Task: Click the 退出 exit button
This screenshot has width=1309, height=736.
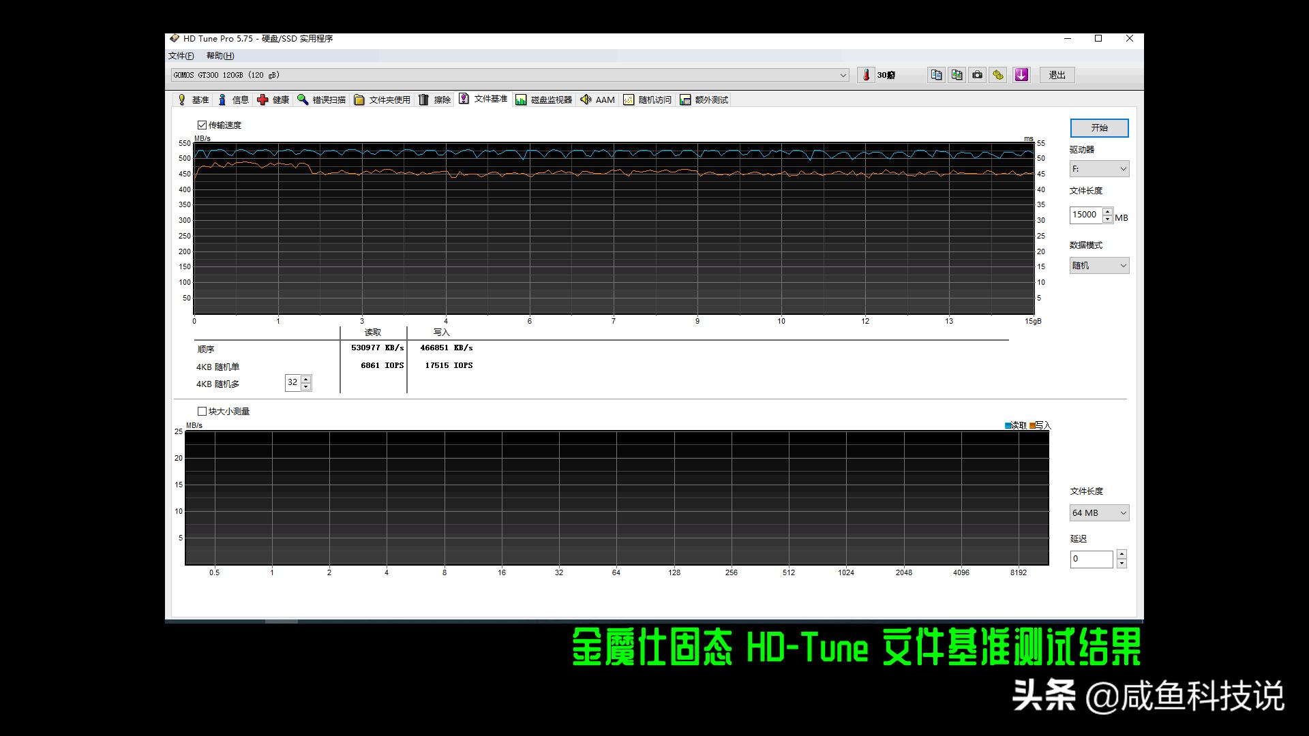Action: pos(1056,75)
